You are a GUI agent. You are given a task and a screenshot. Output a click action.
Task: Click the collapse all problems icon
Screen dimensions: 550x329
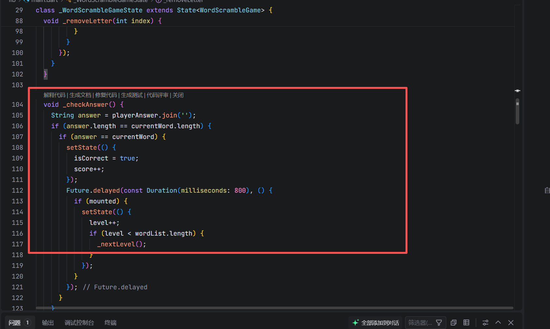pos(453,322)
